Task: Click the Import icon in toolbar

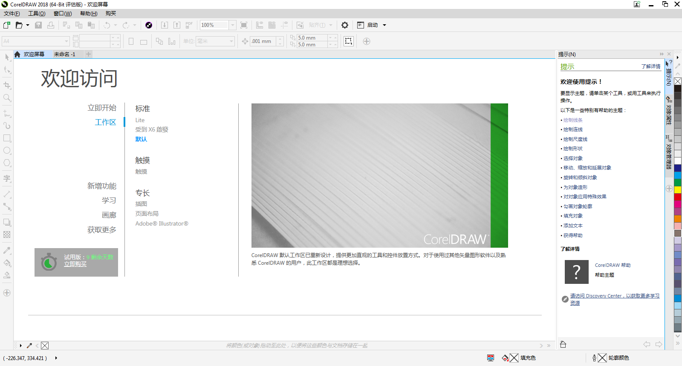Action: 165,25
